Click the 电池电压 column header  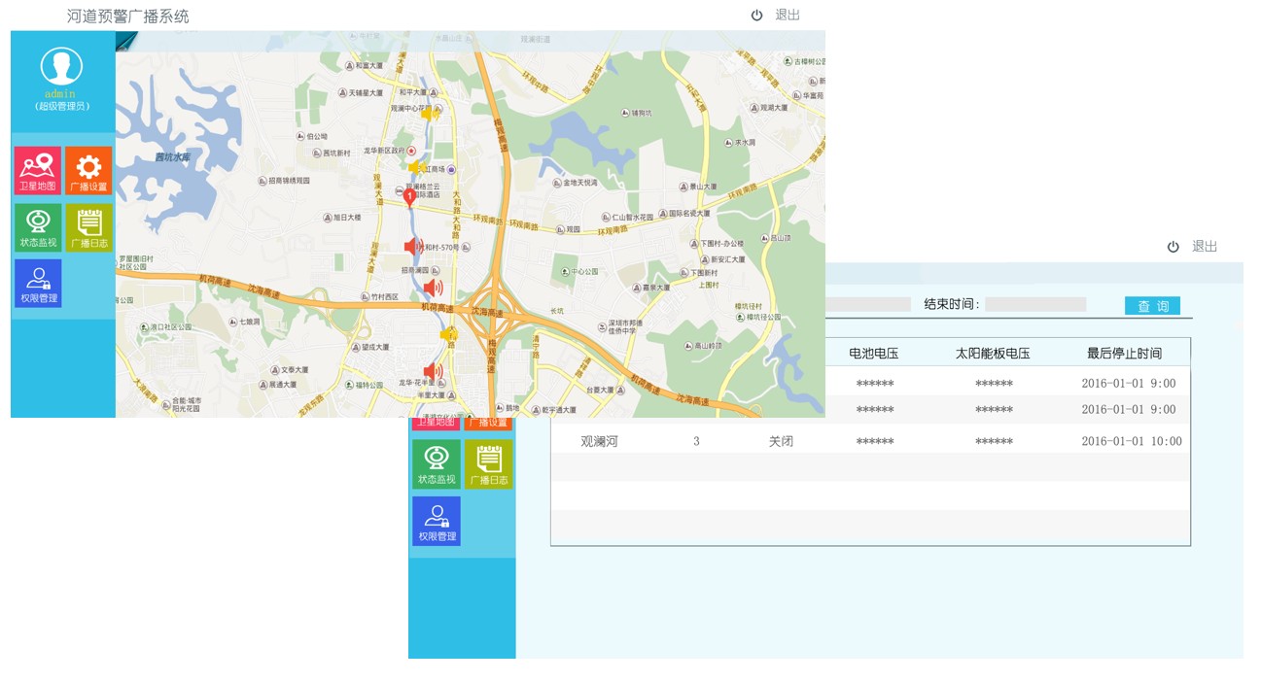point(874,354)
